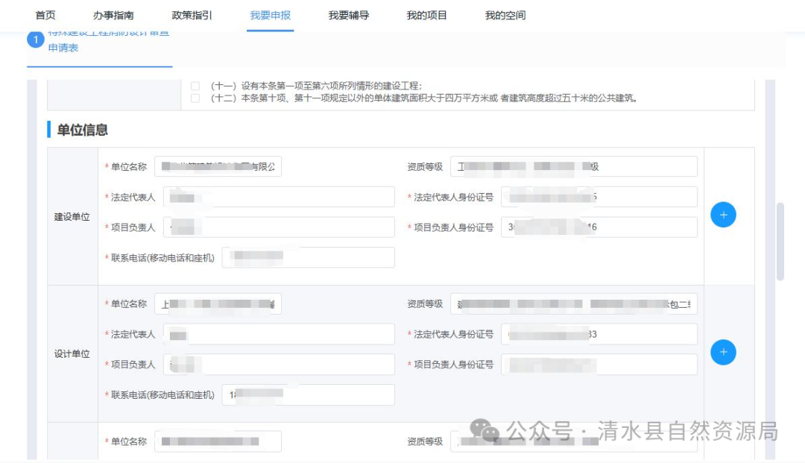
Task: Check the (十二) public building checkbox
Action: [x=195, y=97]
